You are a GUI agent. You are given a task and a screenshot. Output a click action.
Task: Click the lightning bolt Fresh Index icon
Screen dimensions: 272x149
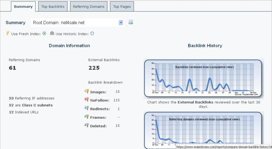pos(8,33)
